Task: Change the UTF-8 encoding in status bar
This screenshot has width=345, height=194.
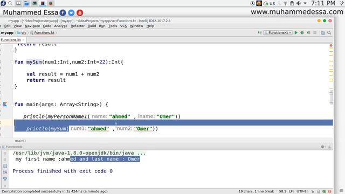Action: pos(302,191)
